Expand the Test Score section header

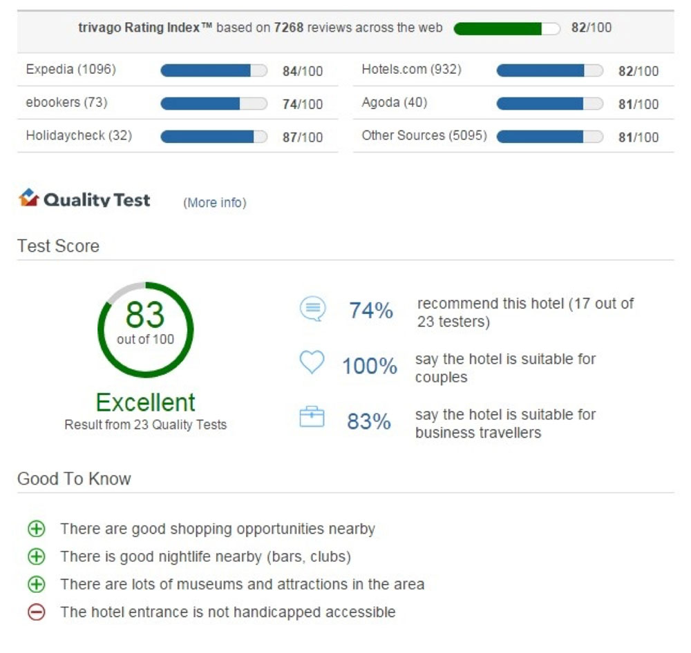pyautogui.click(x=58, y=246)
